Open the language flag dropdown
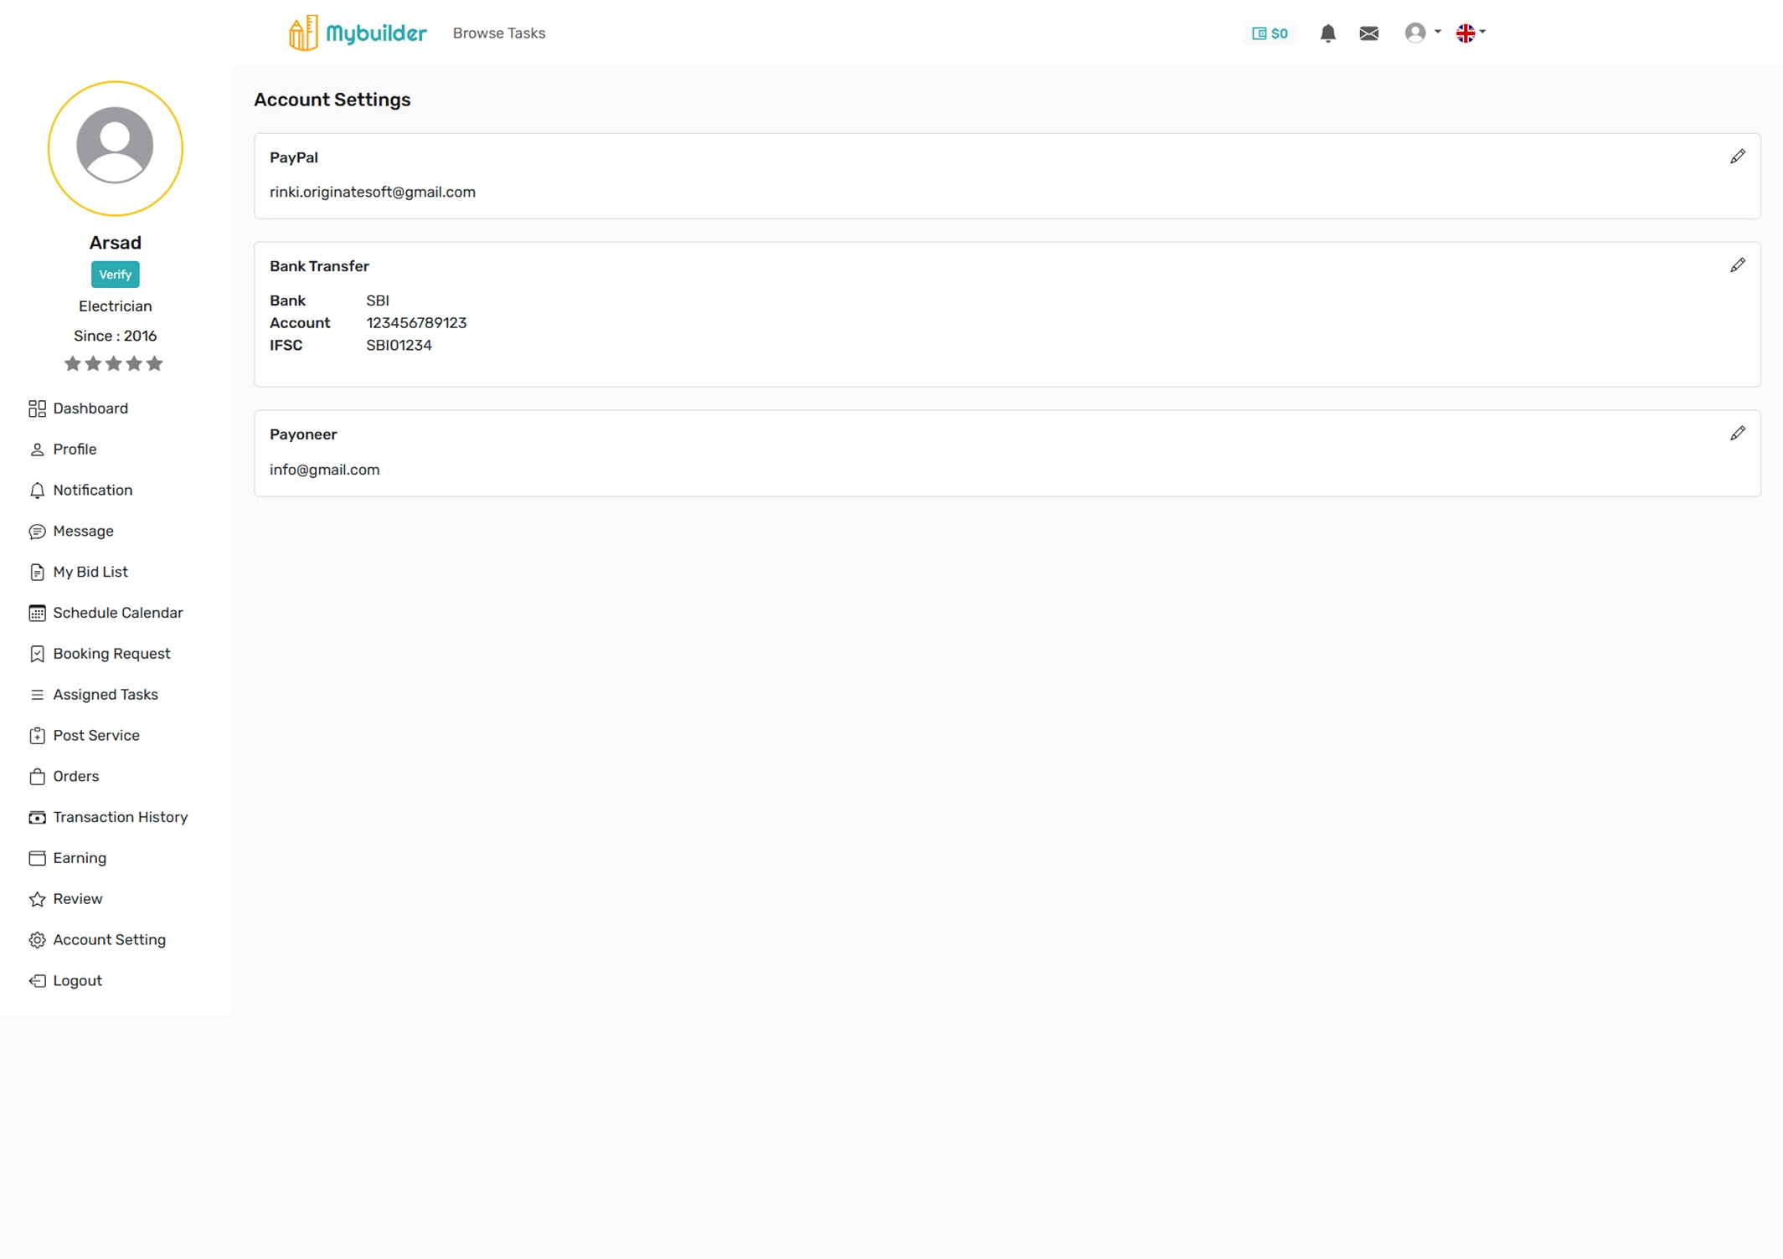1783x1259 pixels. [x=1470, y=33]
